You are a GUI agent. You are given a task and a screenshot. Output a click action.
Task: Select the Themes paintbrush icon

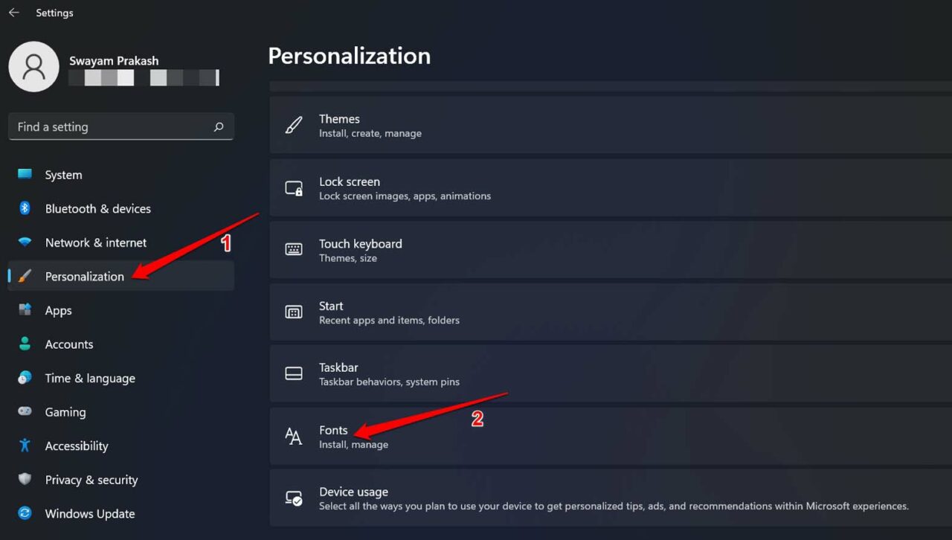[295, 124]
